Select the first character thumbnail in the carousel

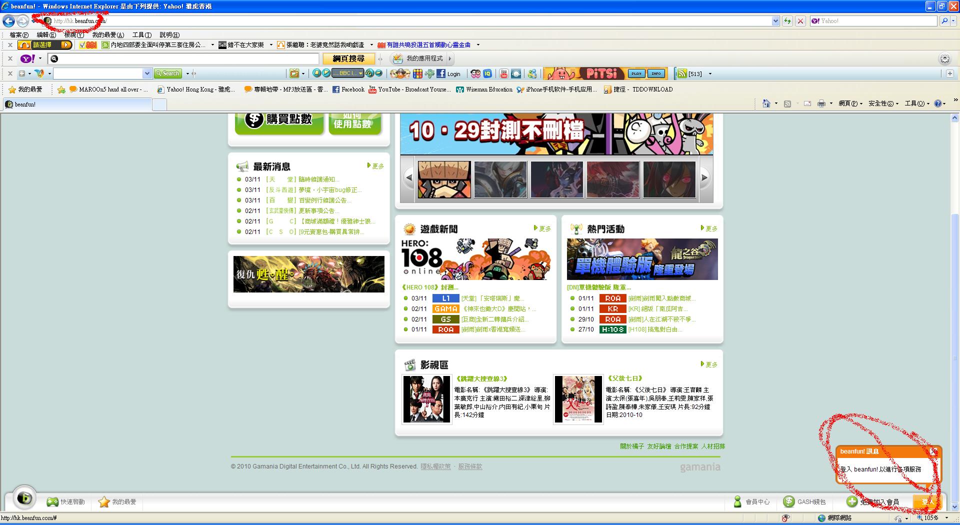click(x=444, y=179)
